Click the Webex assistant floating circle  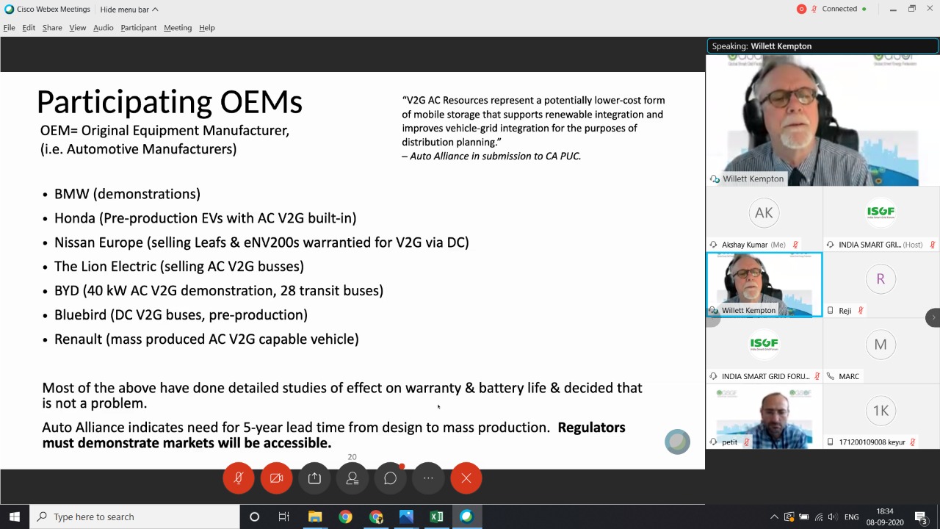[x=677, y=442]
